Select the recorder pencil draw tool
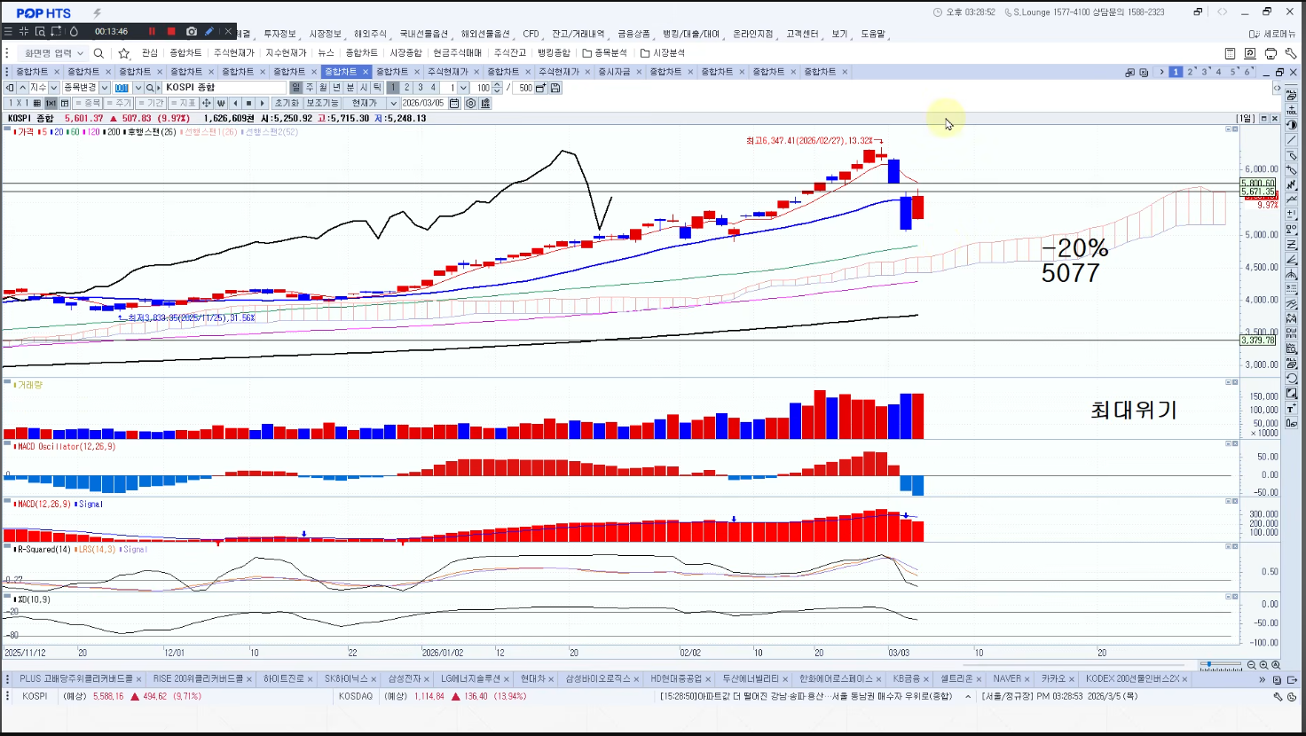Screen dimensions: 1306x736 tap(209, 31)
